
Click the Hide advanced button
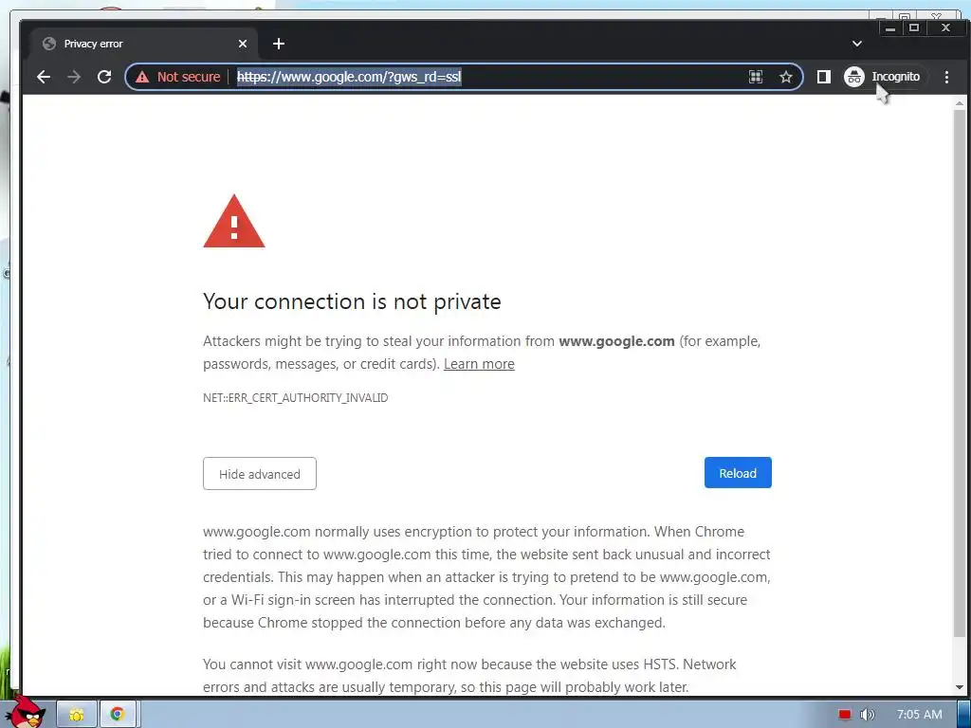260,474
